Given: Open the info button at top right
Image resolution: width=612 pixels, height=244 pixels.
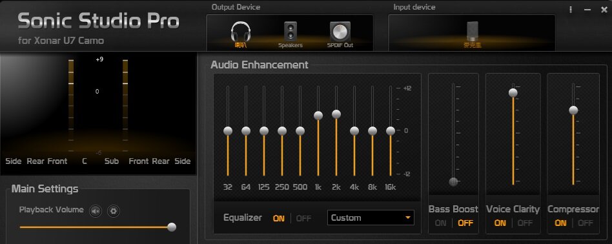Looking at the screenshot, I should [x=571, y=10].
